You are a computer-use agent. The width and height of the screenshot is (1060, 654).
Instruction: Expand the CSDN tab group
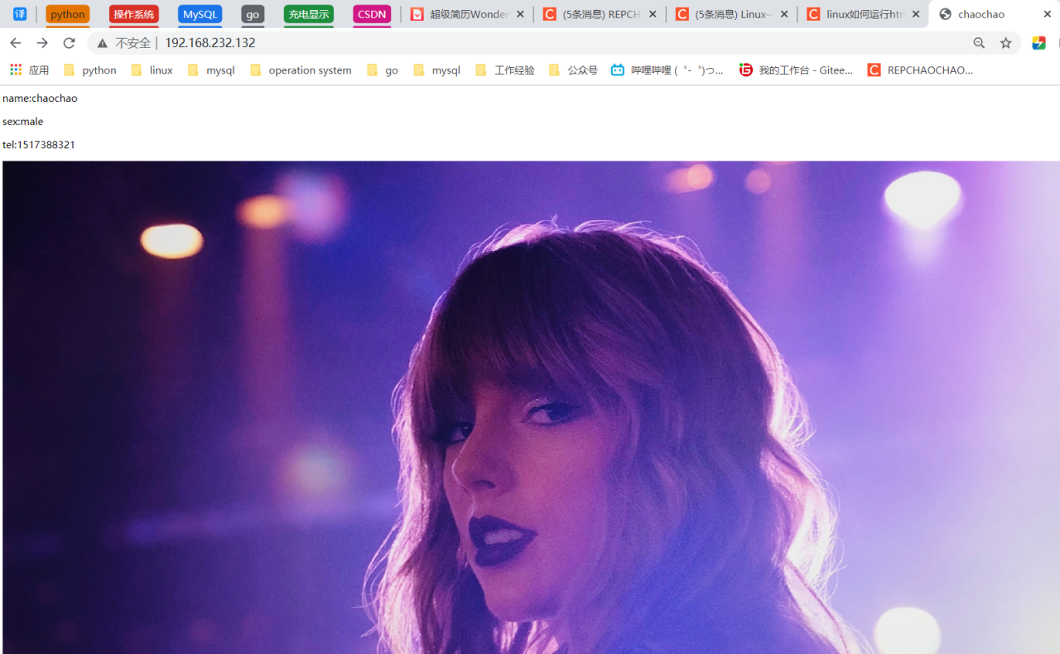372,14
